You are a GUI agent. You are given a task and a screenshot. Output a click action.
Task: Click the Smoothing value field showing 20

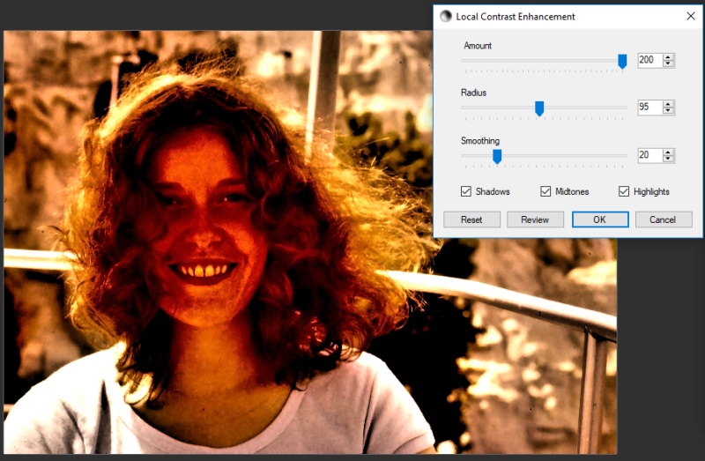[649, 155]
